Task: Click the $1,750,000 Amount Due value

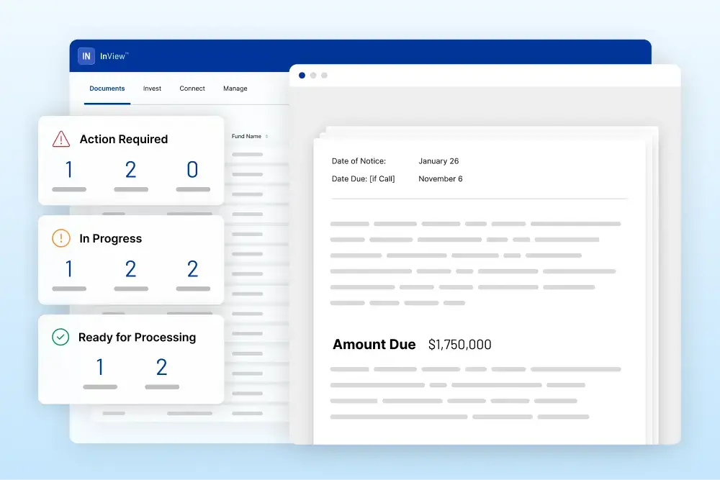Action: coord(459,345)
